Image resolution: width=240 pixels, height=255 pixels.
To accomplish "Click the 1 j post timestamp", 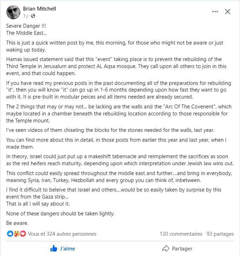I will 25,16.
